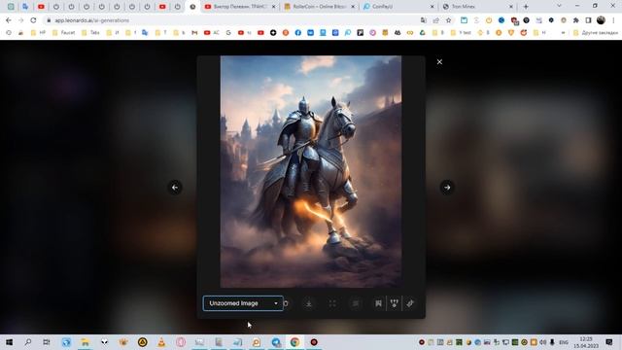Open Windows taskbar search
This screenshot has width=622, height=350.
pos(28,342)
